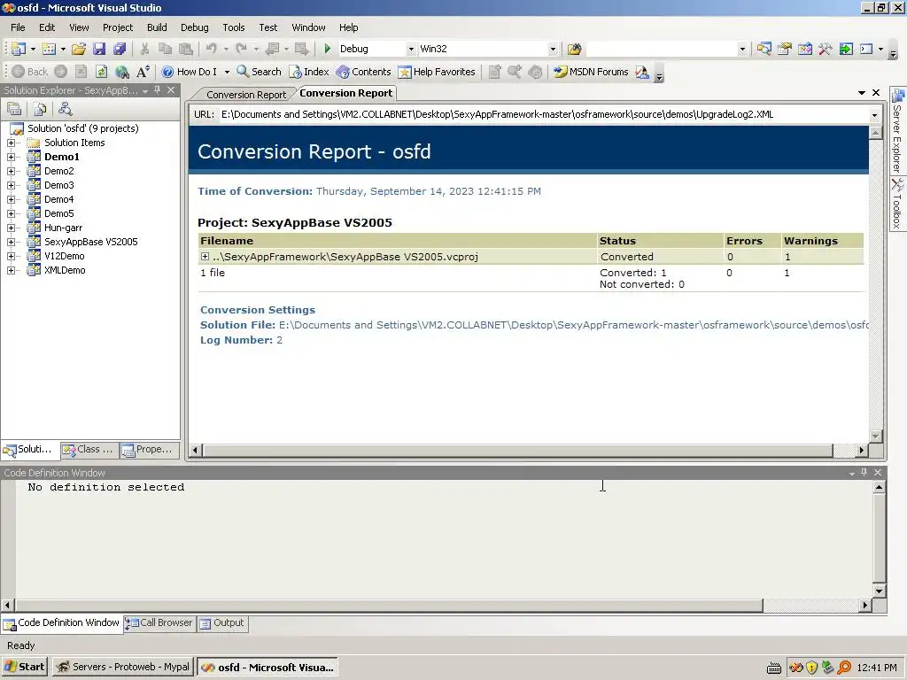Open the Solution Explorer toolbar icon

[764, 50]
